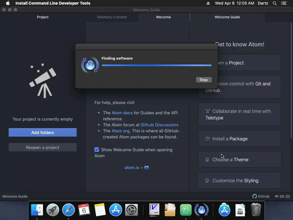
Task: Switch to the Telemetry Consent tab
Action: (112, 17)
